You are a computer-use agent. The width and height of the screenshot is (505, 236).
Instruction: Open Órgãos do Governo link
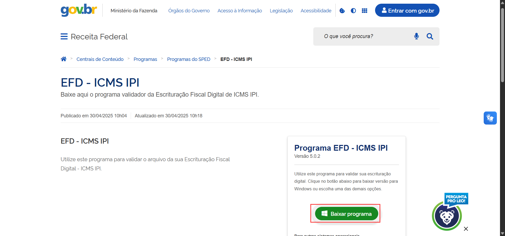coord(189,11)
